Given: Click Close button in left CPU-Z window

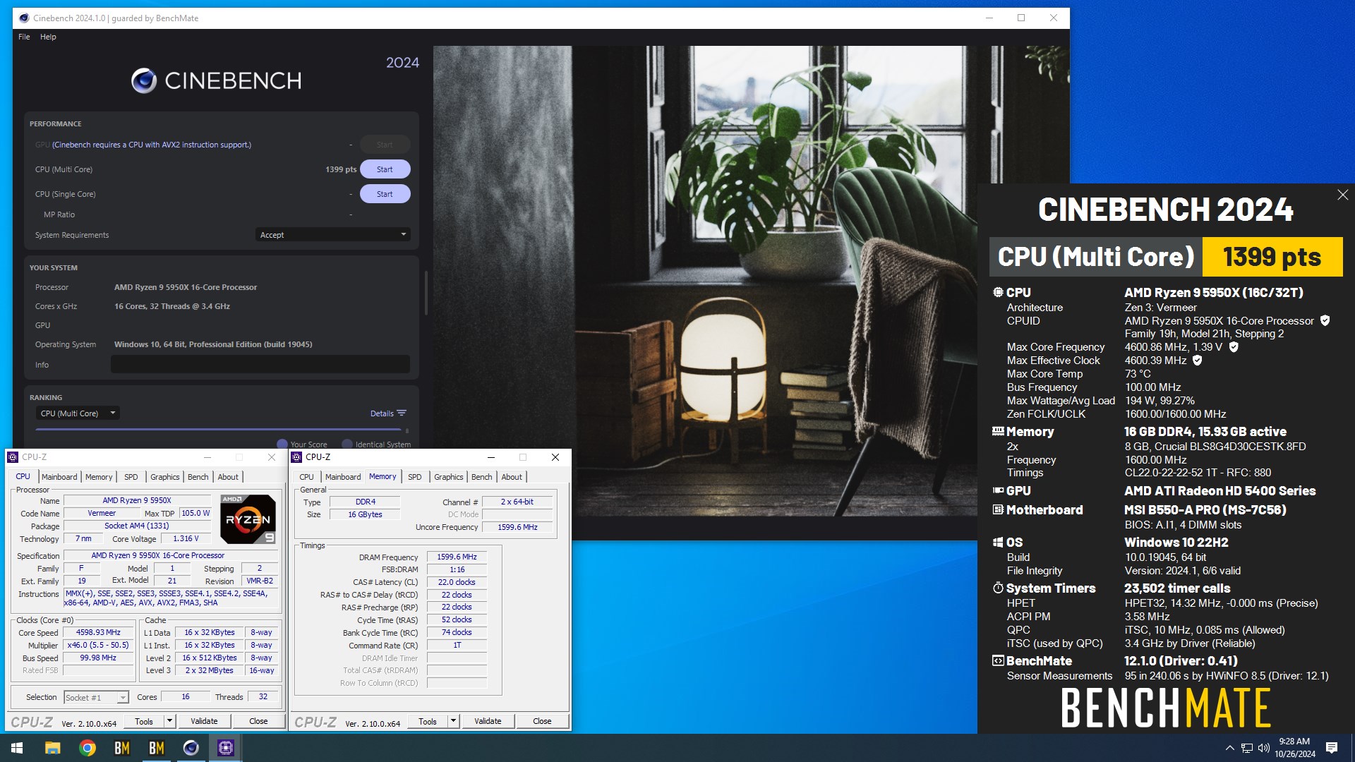Looking at the screenshot, I should 258,721.
